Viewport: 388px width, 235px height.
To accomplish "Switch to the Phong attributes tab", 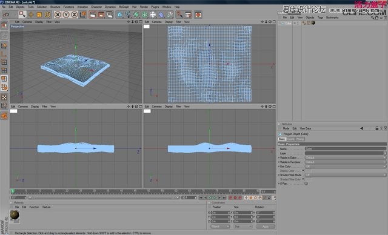I will (300, 139).
